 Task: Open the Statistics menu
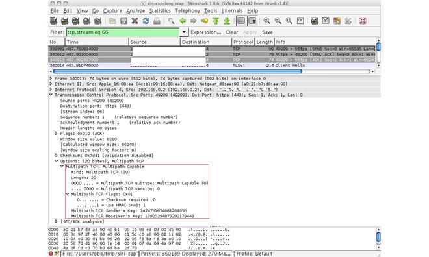(x=160, y=11)
